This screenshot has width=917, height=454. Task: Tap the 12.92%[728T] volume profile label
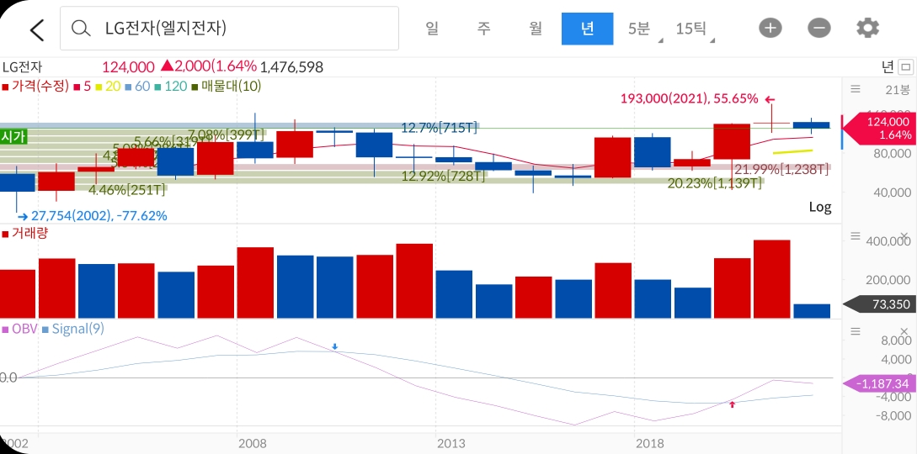tap(443, 176)
